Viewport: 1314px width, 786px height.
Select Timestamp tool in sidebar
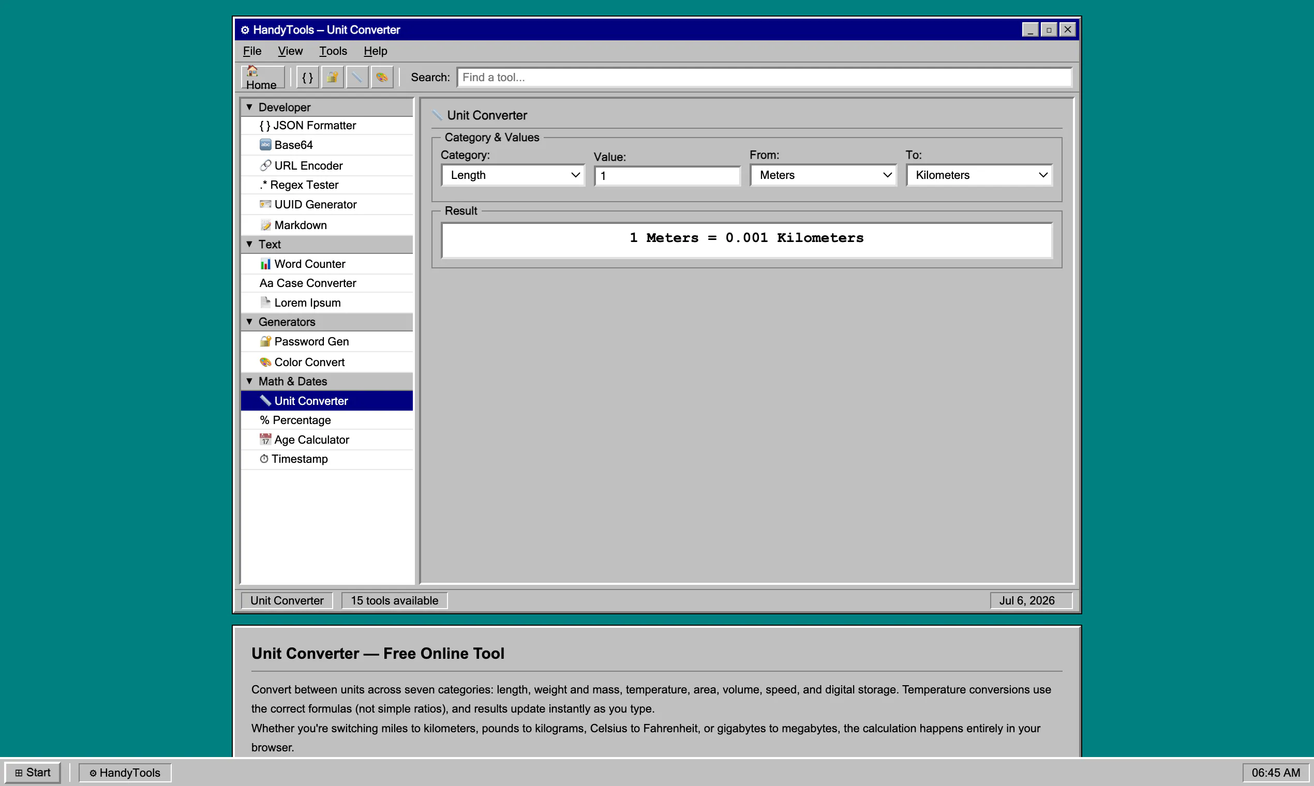[327, 459]
